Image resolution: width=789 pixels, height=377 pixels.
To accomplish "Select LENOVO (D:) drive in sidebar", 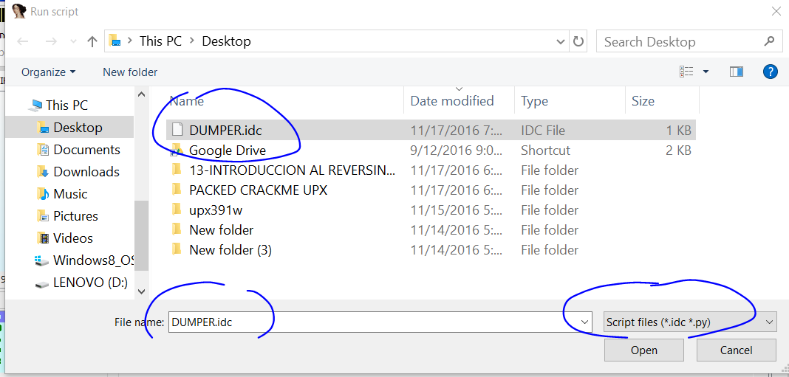I will click(x=90, y=283).
